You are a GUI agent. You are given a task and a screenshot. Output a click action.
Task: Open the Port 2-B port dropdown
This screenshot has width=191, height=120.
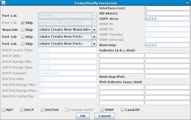[67, 37]
